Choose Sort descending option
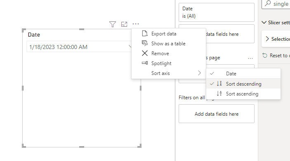Screen dimensions: 290x161 (243, 84)
